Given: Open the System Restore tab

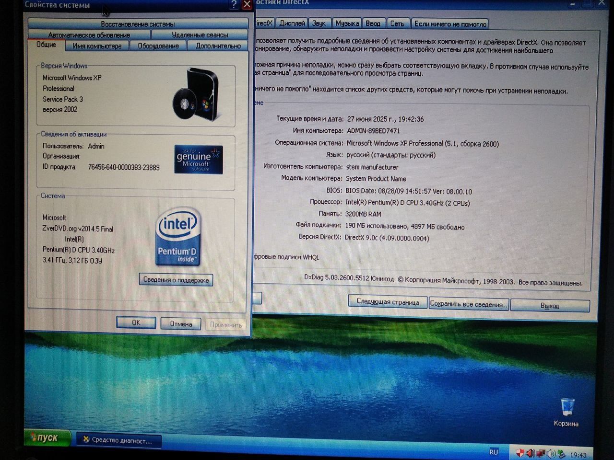Looking at the screenshot, I should 138,24.
